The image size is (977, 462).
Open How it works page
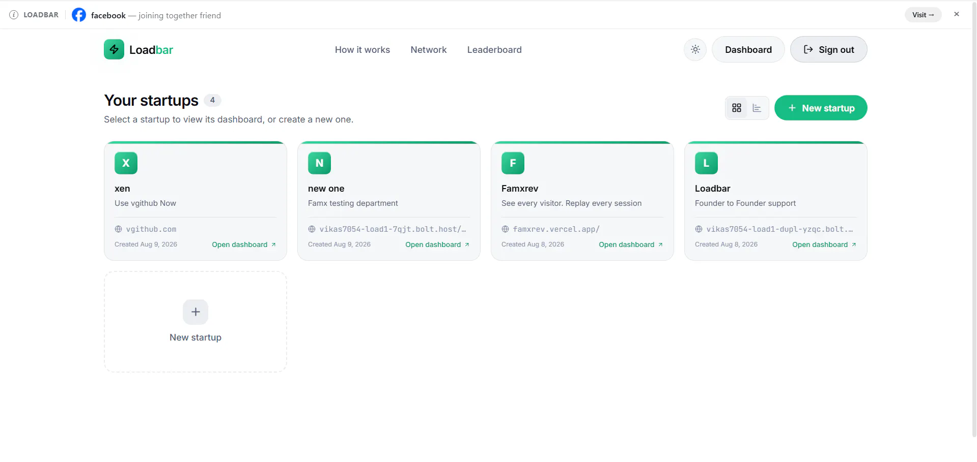point(362,50)
